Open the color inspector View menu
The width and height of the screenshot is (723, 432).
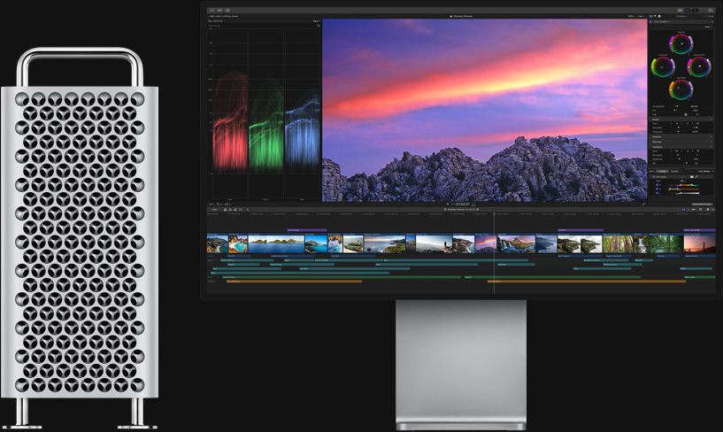point(709,27)
